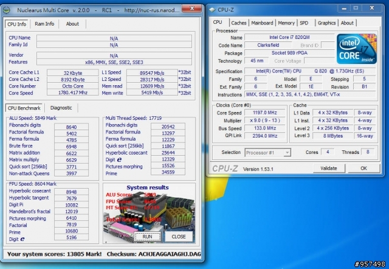This screenshot has width=389, height=269.
Task: Click the status bar system score 13805 Mark
Action: pyautogui.click(x=54, y=254)
